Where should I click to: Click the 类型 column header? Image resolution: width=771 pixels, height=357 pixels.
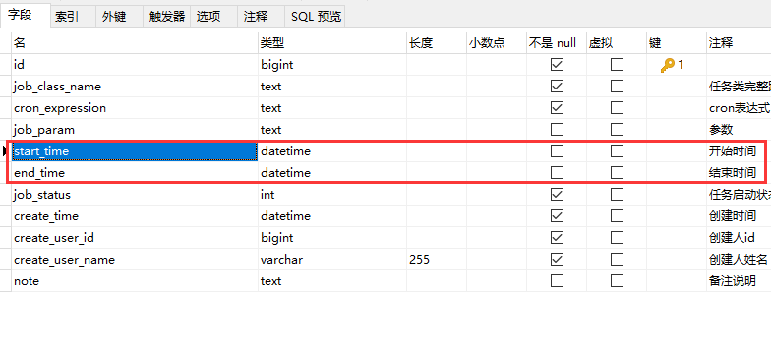[x=332, y=43]
